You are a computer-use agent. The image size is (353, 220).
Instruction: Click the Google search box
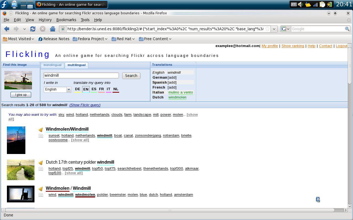click(x=318, y=29)
